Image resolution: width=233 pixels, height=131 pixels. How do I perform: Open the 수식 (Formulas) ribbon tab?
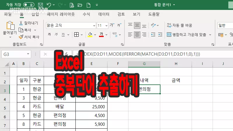click(86, 14)
